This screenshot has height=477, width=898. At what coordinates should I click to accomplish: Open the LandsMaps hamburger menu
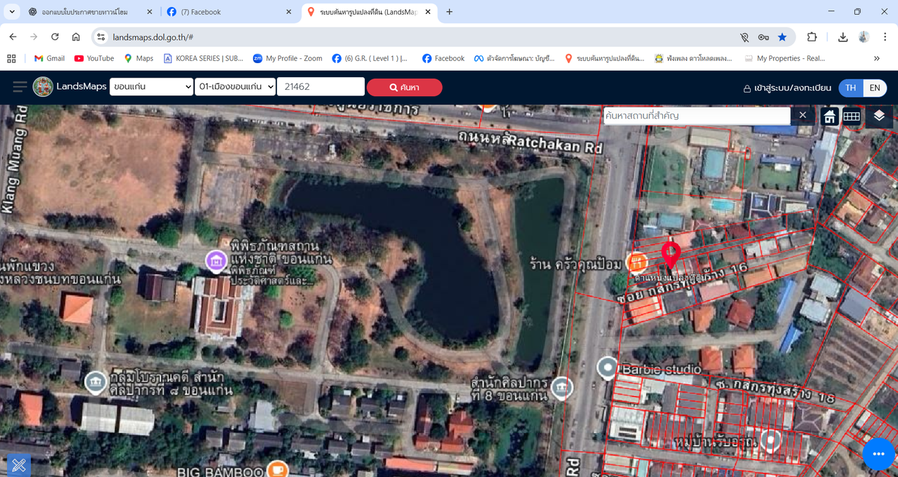20,87
